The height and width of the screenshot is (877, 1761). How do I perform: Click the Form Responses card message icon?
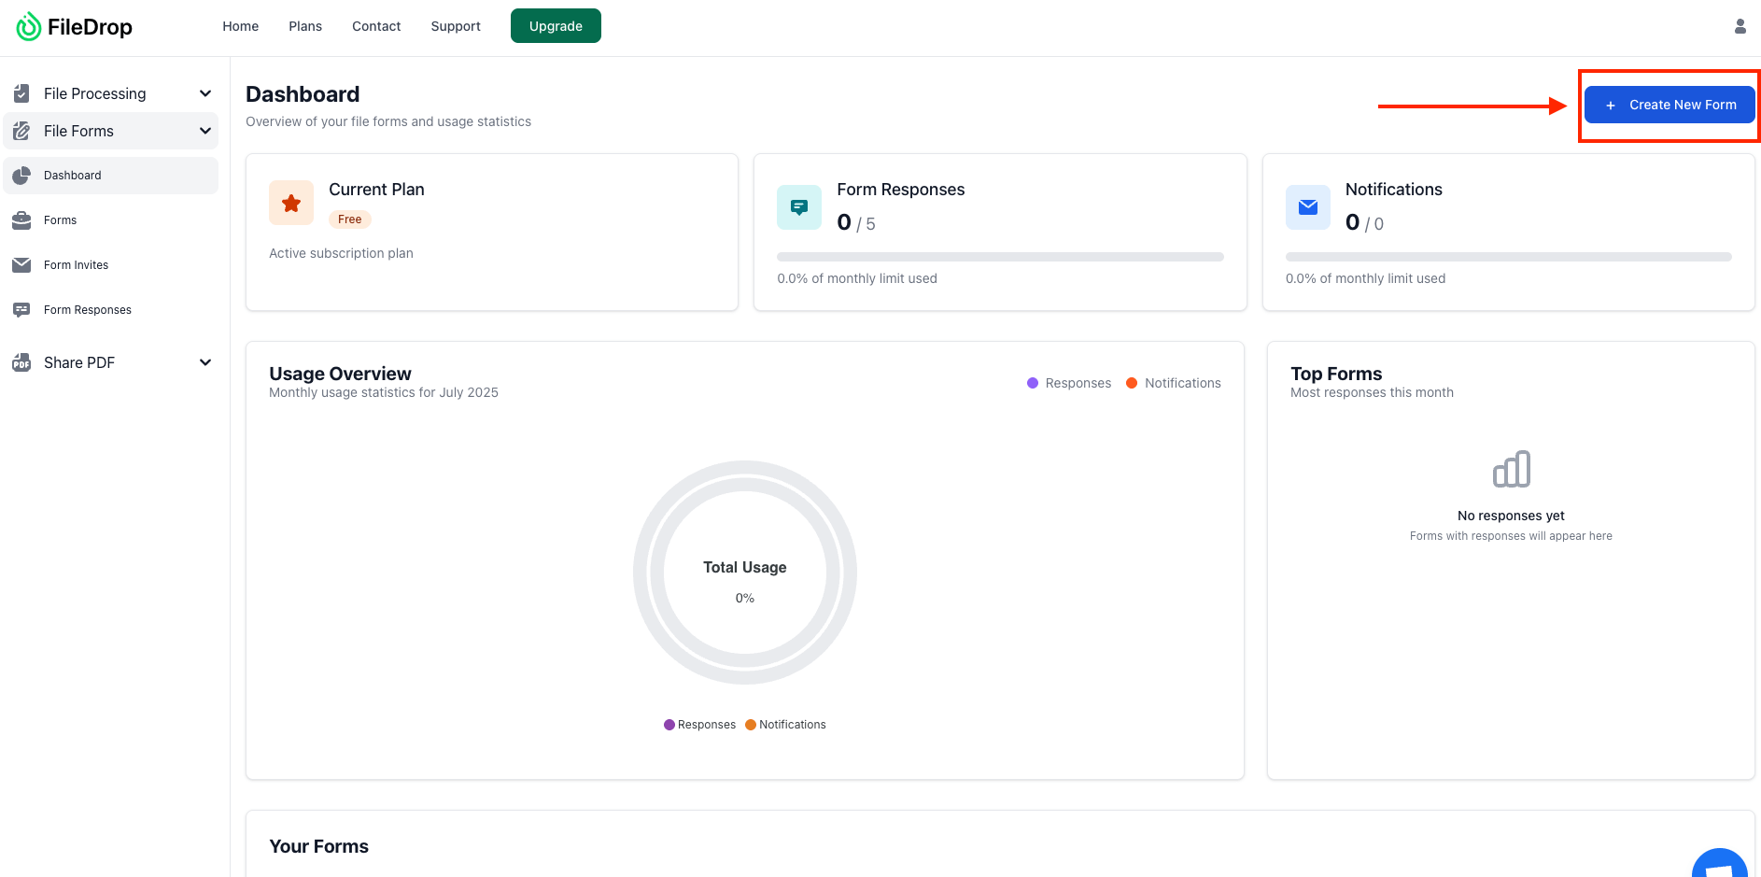[799, 207]
